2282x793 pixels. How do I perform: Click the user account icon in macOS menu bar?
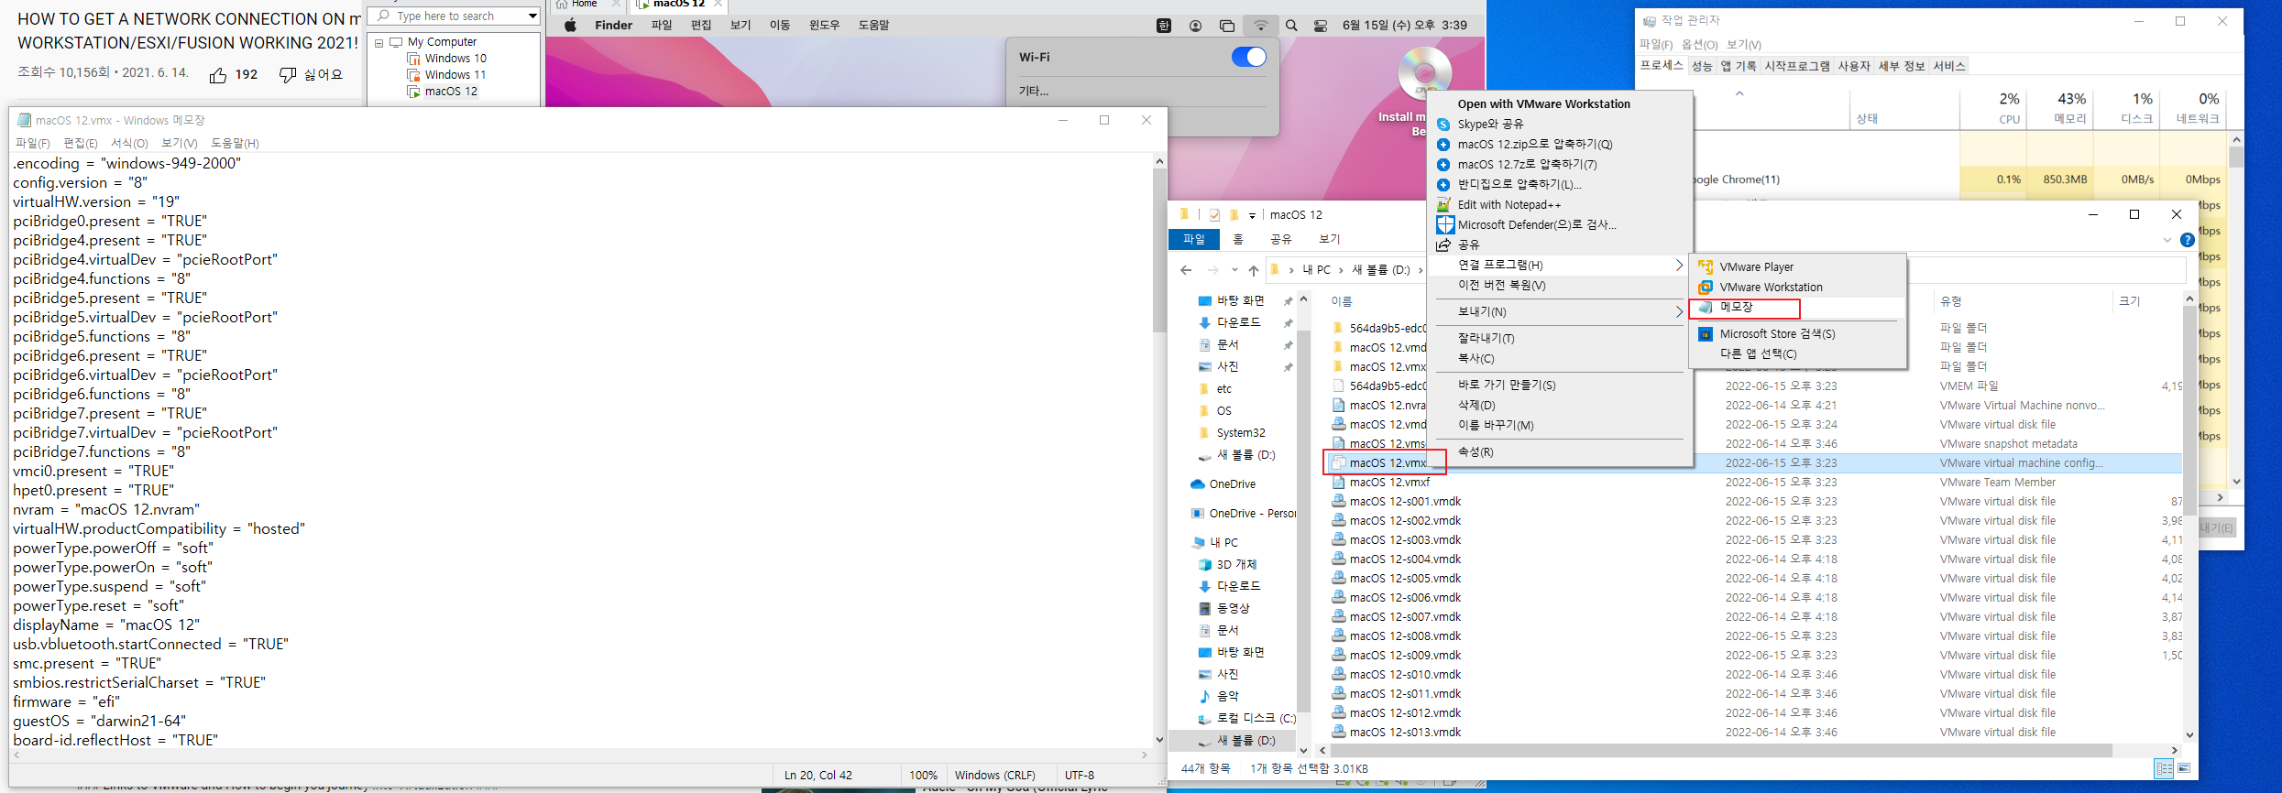click(x=1195, y=26)
